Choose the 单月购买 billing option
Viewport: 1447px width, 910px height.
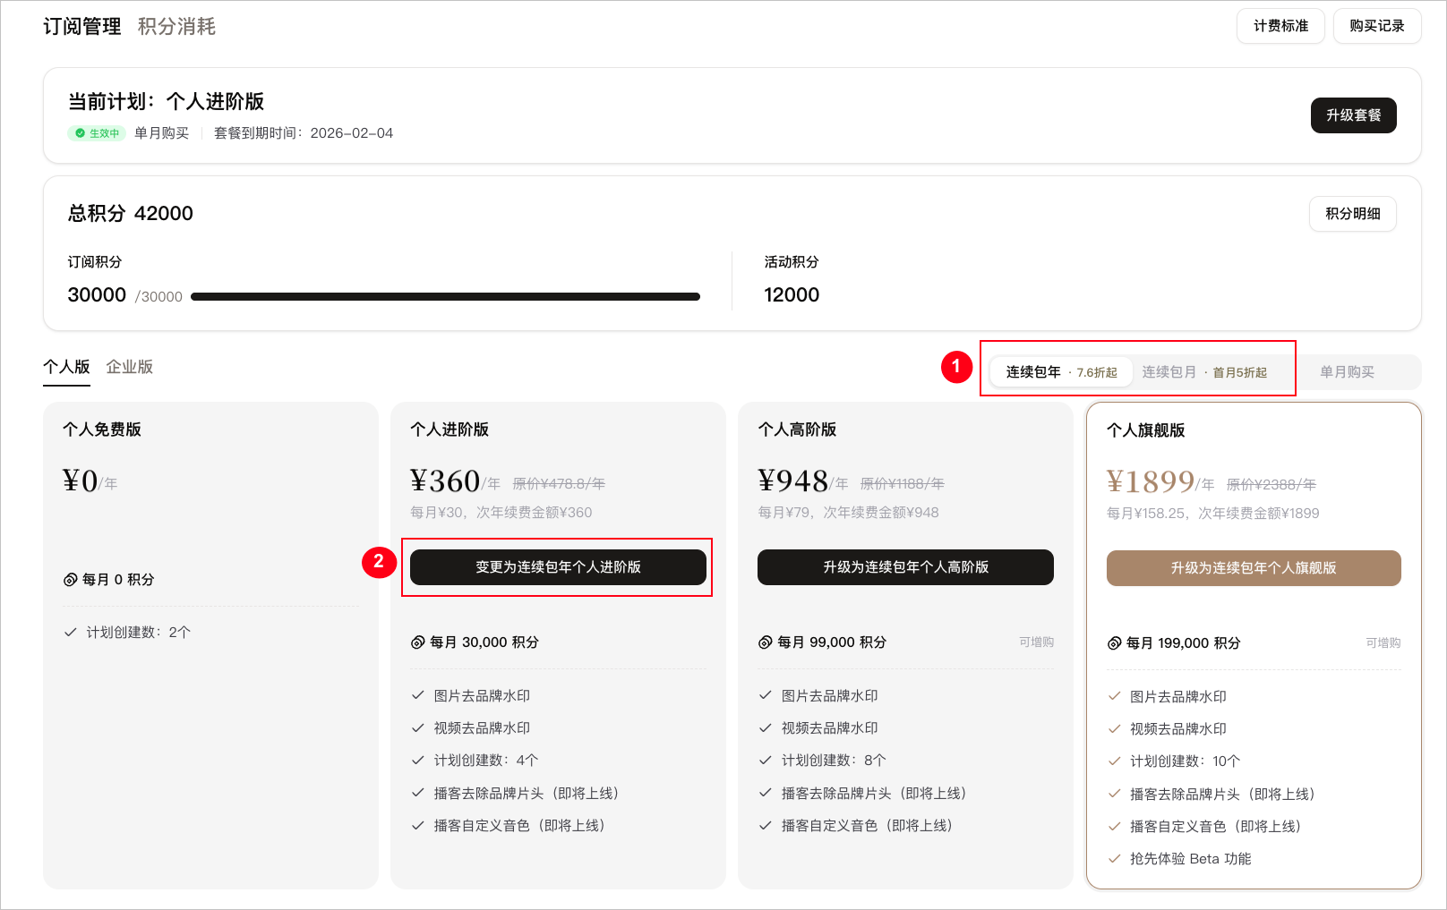click(1347, 372)
